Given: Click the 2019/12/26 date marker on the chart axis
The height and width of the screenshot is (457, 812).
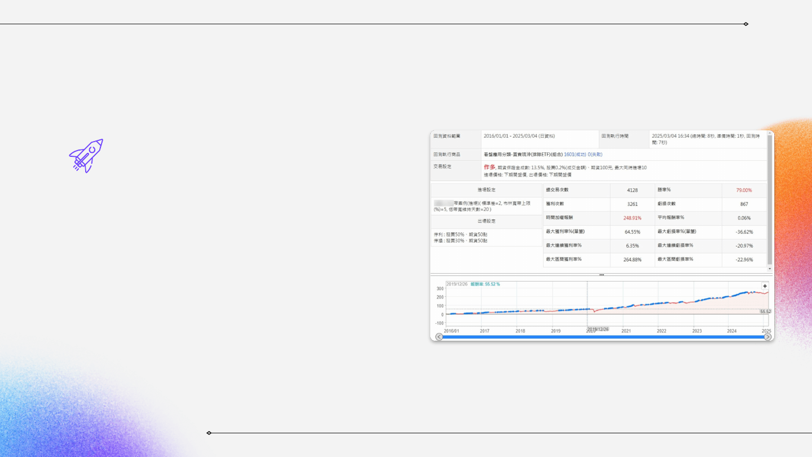Looking at the screenshot, I should pyautogui.click(x=598, y=329).
